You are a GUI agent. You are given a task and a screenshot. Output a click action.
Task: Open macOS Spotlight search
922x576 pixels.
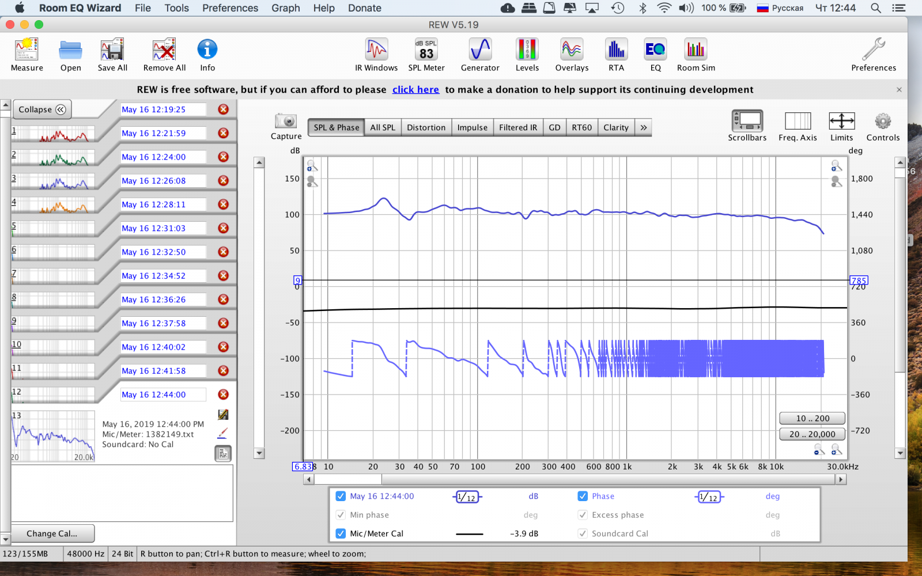click(875, 8)
